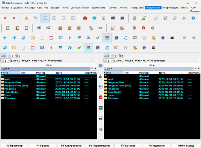Click the blue right-pointing triangle icon
Viewport: 201px width, 148px height.
(x=69, y=38)
